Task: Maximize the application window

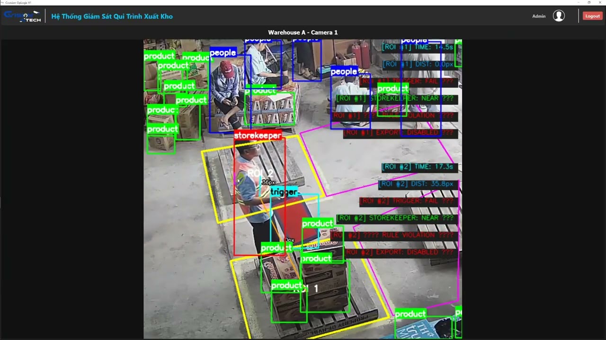Action: 589,2
